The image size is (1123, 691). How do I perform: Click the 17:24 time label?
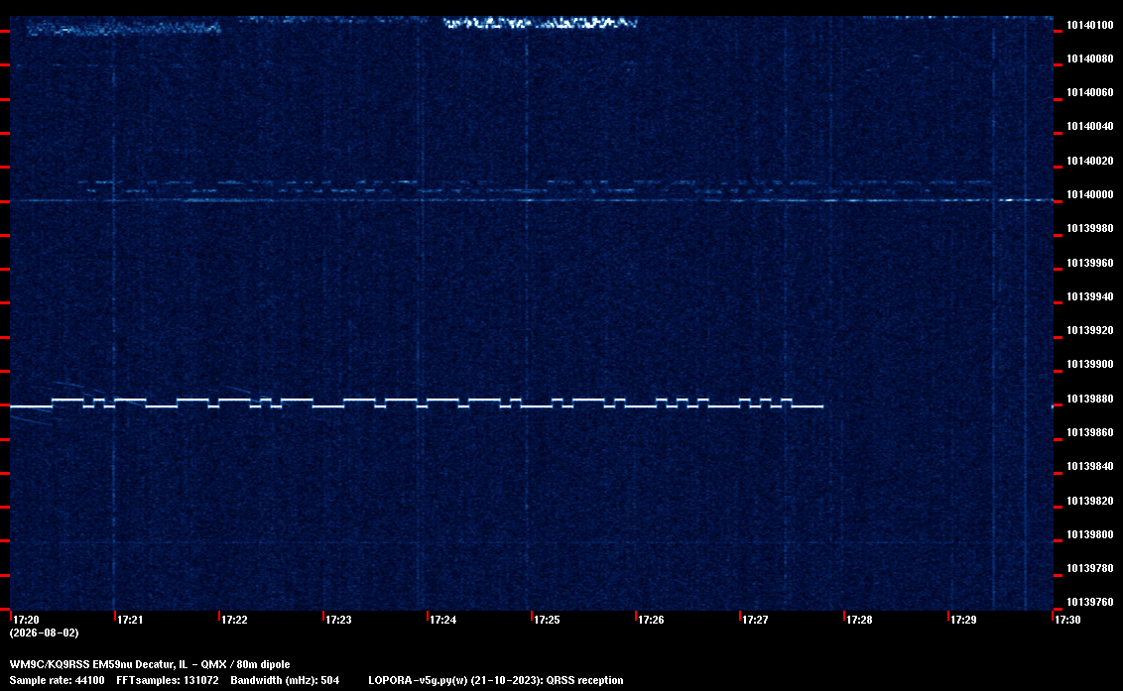click(442, 620)
